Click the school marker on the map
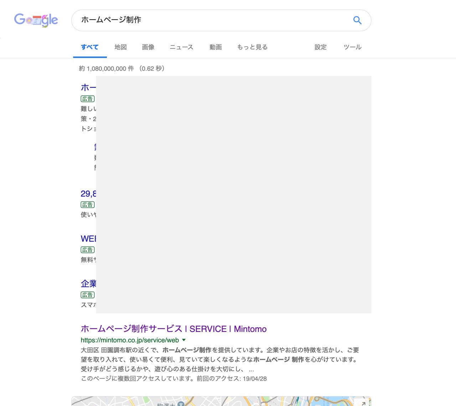The width and height of the screenshot is (456, 406). click(181, 404)
